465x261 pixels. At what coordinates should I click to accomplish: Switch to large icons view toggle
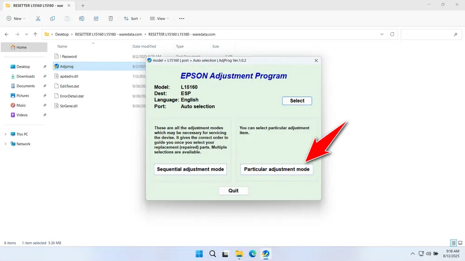point(460,243)
